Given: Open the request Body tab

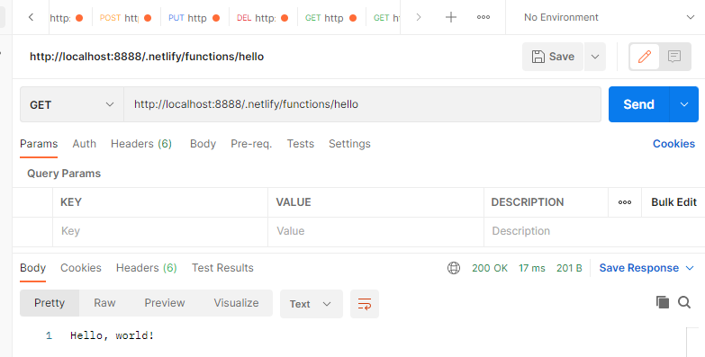Looking at the screenshot, I should point(203,144).
